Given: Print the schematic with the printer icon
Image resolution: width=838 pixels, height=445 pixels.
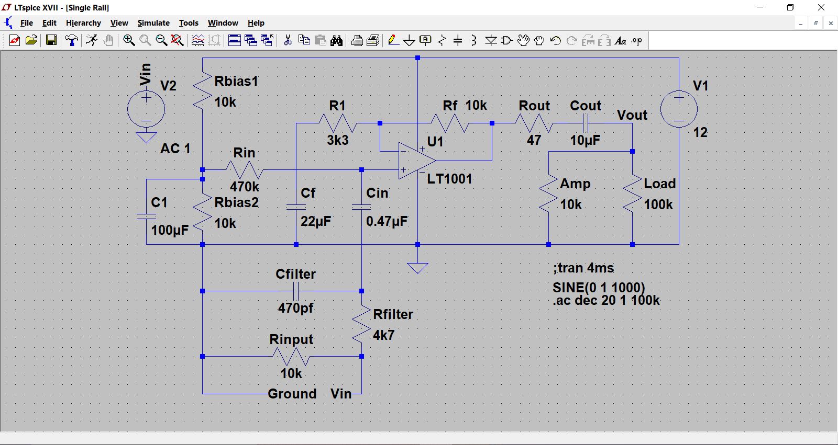Looking at the screenshot, I should (357, 40).
